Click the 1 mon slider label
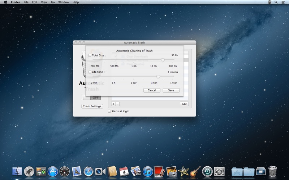Image resolution: width=289 pixels, height=180 pixels. (154, 83)
